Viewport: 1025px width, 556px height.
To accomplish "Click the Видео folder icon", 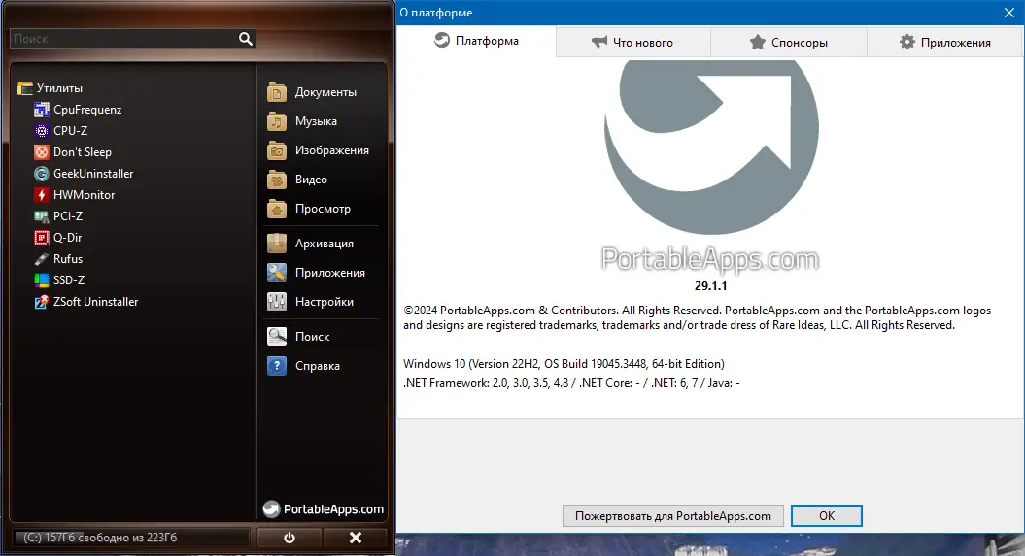I will pos(277,180).
